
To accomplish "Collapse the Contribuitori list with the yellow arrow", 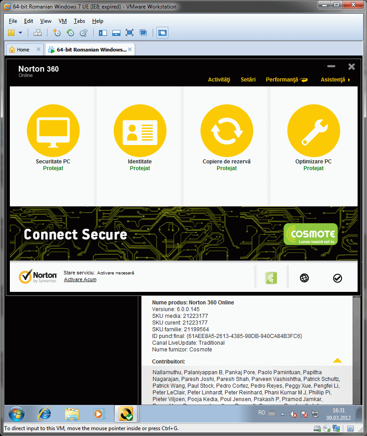I will pos(337,360).
